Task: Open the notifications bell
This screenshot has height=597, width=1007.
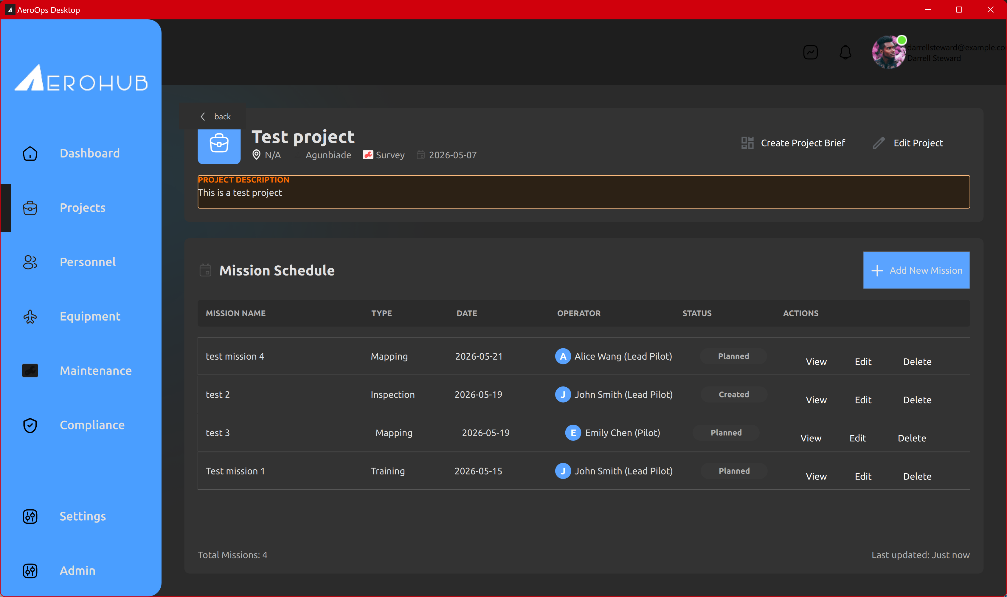Action: pyautogui.click(x=845, y=52)
